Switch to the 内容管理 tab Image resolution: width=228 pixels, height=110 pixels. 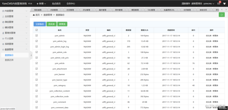(54, 10)
